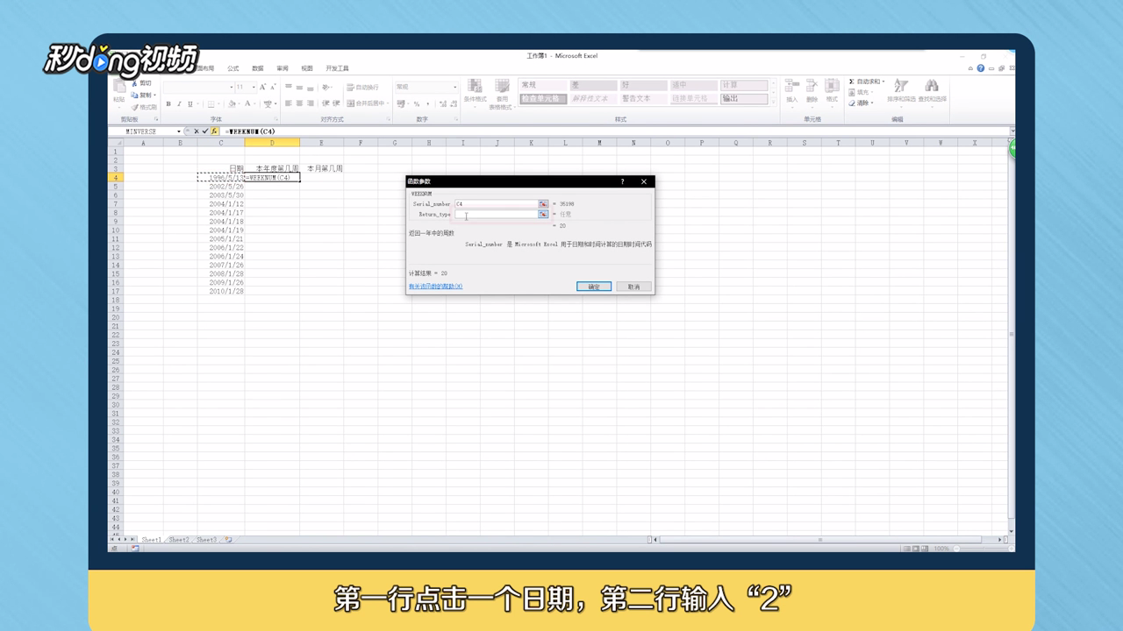1123x631 pixels.
Task: Select the 警告文本 cell style
Action: click(x=642, y=98)
